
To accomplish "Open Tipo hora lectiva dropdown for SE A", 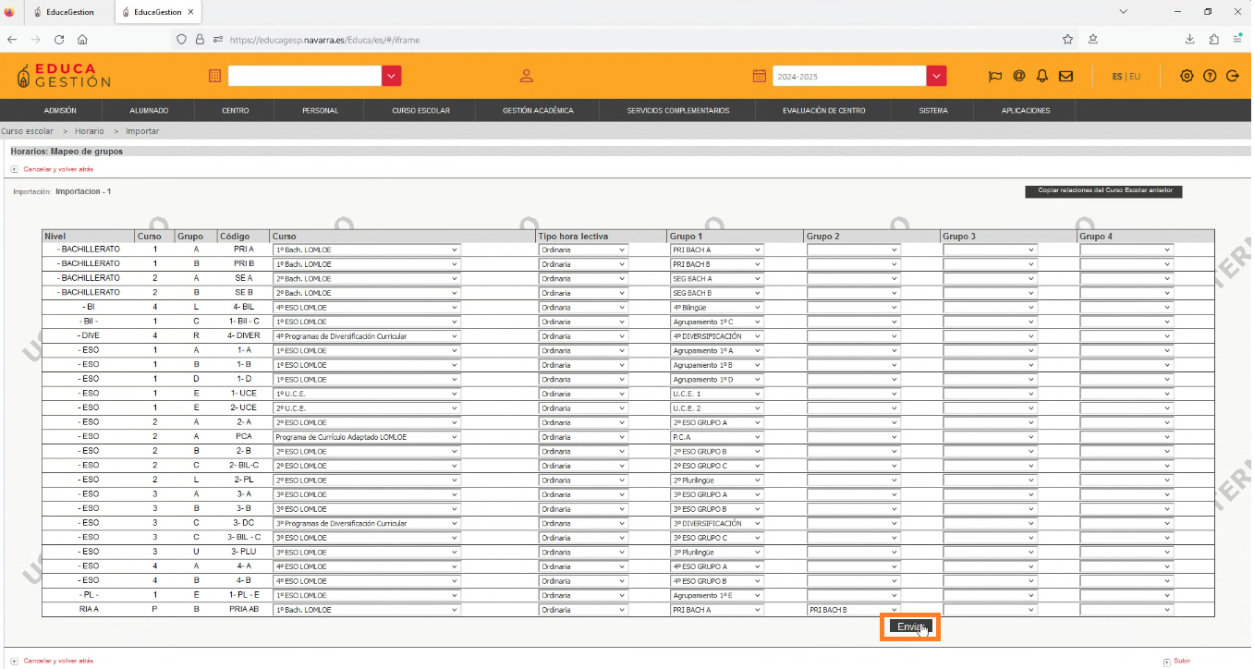I will (x=583, y=278).
